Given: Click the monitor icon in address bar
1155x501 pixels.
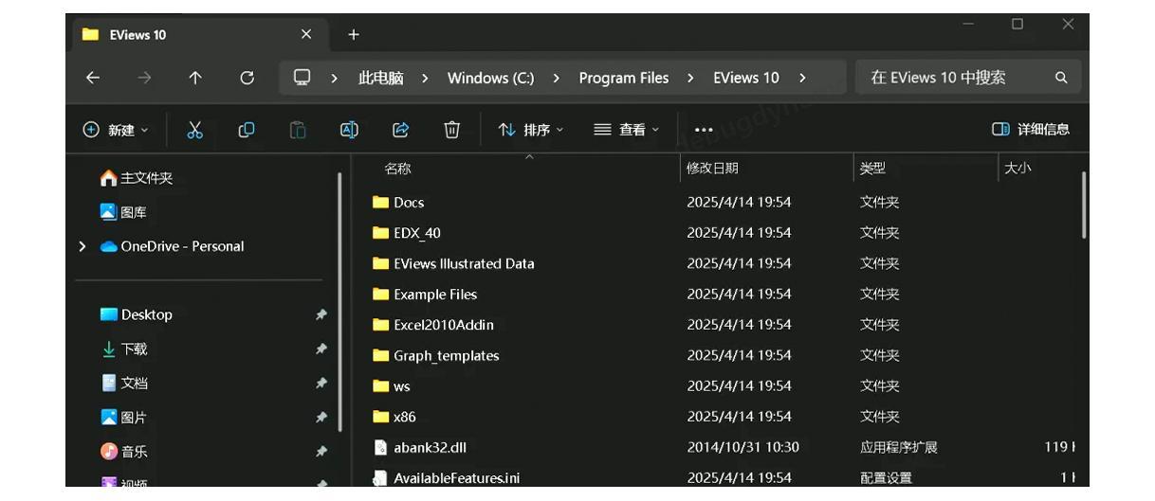Looking at the screenshot, I should coord(302,78).
